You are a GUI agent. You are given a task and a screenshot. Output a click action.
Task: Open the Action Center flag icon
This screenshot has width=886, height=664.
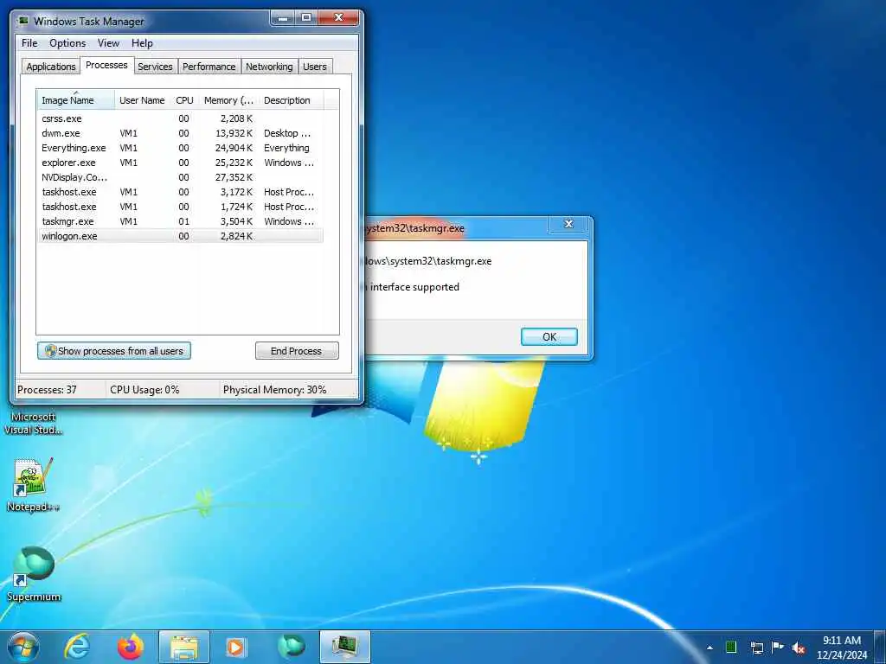tap(778, 647)
